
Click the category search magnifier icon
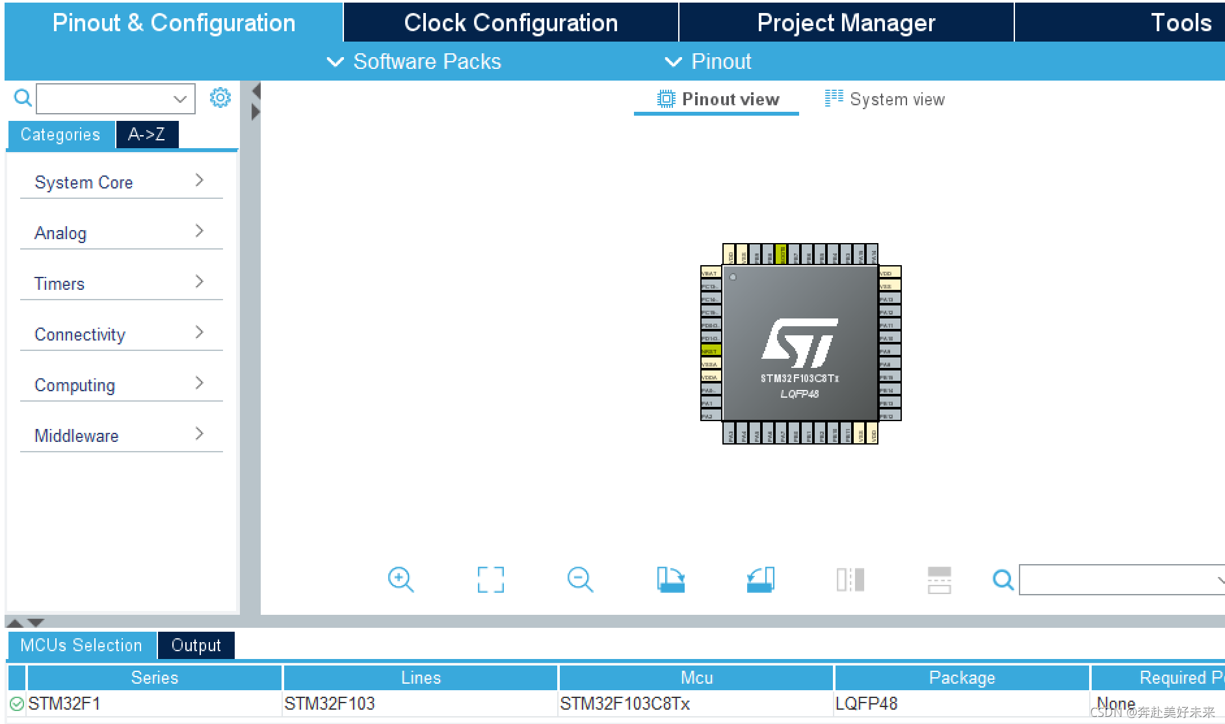tap(23, 98)
